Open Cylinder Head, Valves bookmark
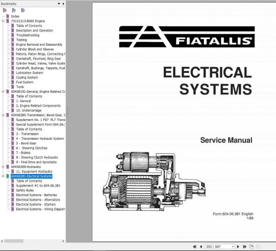 (40, 63)
